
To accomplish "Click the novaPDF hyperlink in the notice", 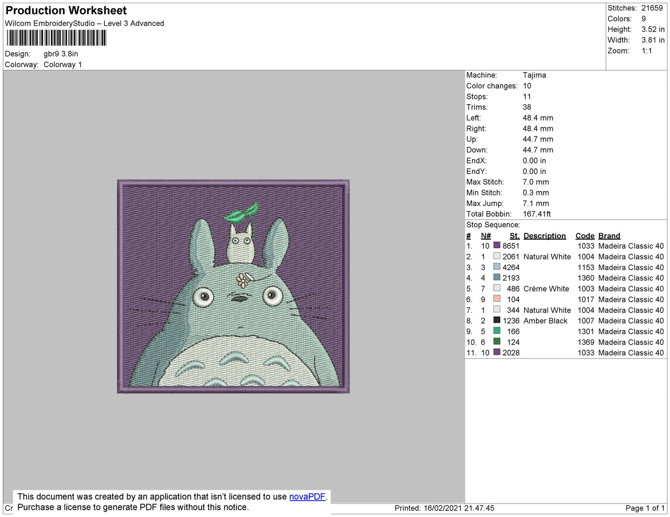I will tap(307, 497).
